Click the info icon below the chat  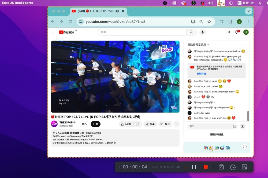(245, 147)
